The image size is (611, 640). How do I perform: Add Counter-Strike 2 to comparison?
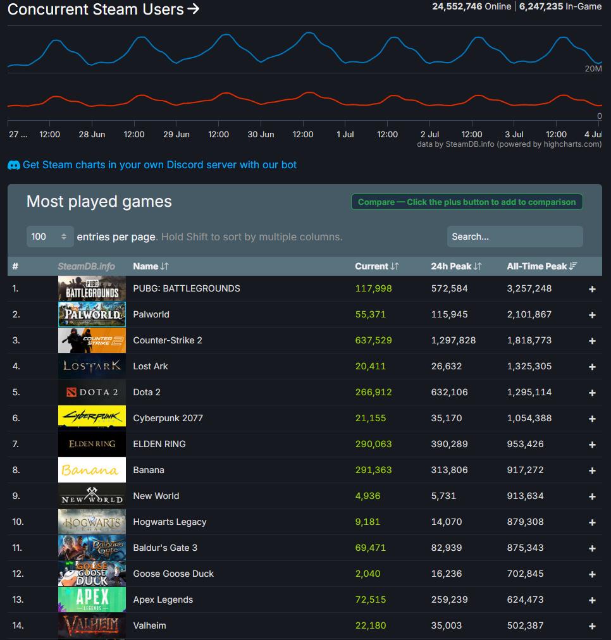tap(592, 341)
